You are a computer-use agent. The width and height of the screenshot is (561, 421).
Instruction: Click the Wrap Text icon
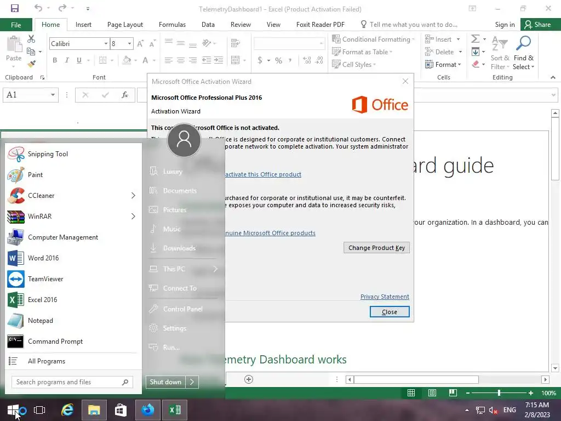point(236,43)
